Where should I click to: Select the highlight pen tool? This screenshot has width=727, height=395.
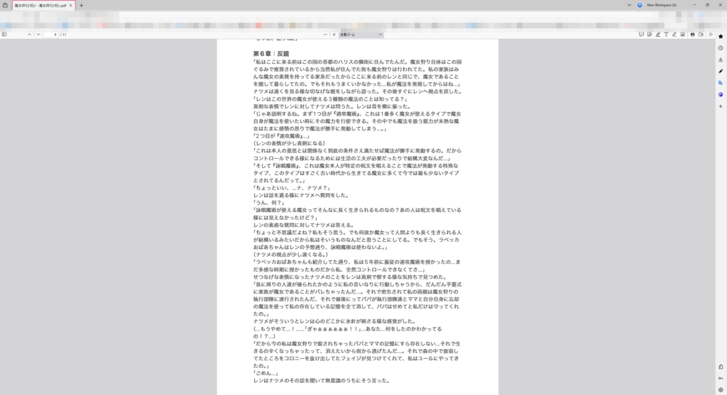tap(658, 34)
